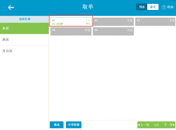
Task: Click the 1/1 page indicator
Action: tap(156, 125)
